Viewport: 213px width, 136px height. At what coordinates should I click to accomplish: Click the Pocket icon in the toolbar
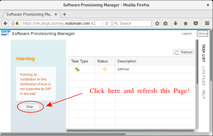tap(196, 23)
